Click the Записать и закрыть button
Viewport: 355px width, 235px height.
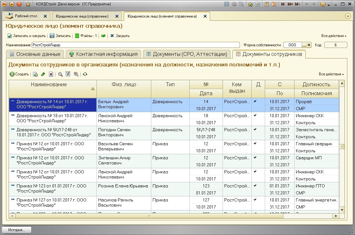coord(27,36)
